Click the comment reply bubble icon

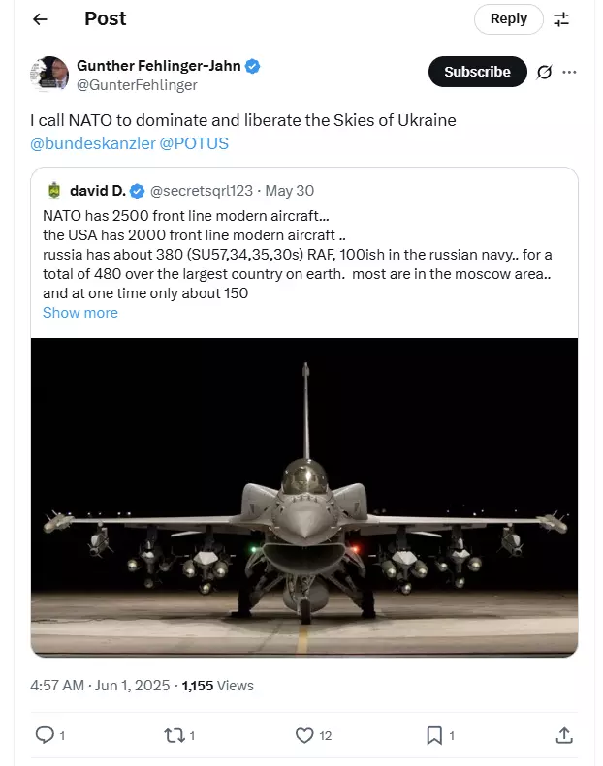[45, 735]
